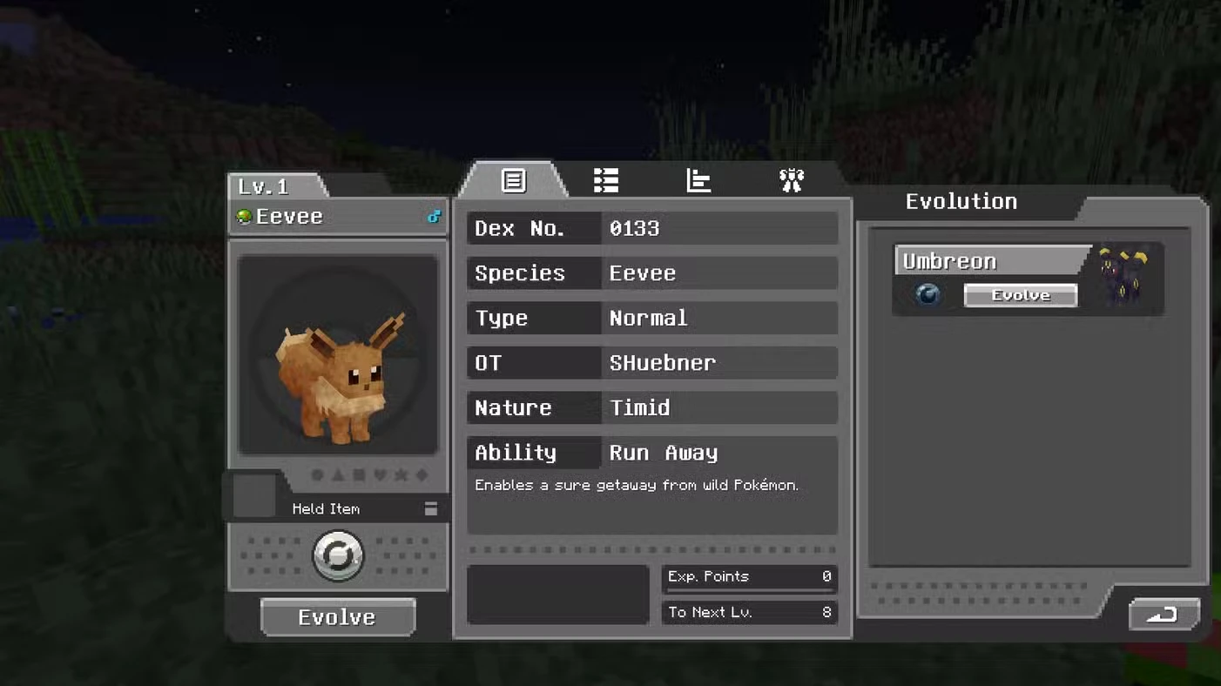This screenshot has width=1221, height=686.
Task: Open the Info summary tab icon
Action: (x=513, y=180)
